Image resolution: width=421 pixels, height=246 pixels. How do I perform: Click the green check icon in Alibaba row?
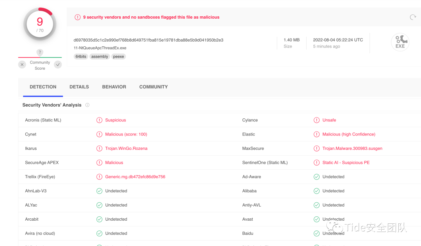[x=317, y=191]
